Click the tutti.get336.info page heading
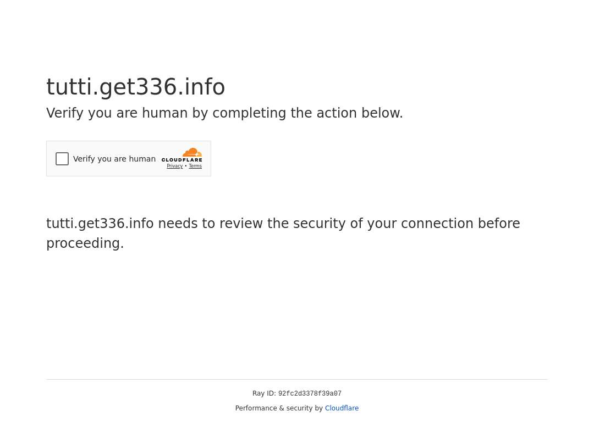Viewport: 594px width, 422px height. (136, 87)
